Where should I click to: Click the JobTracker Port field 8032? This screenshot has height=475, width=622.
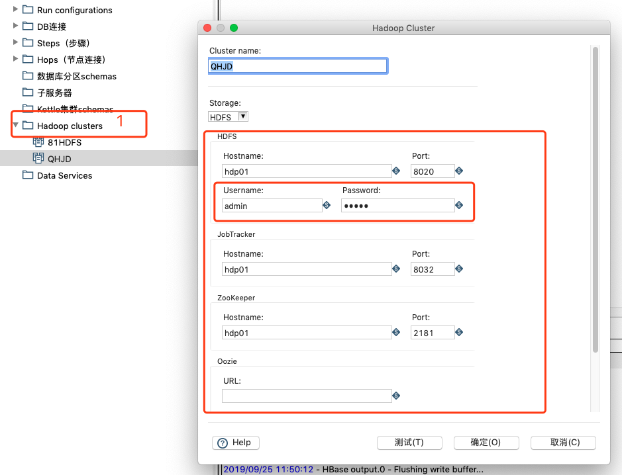[433, 269]
